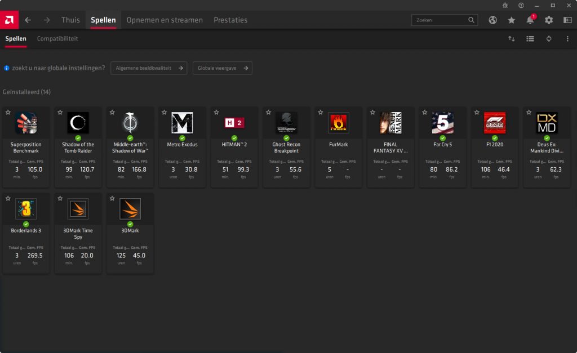Go back with the back arrow
The width and height of the screenshot is (577, 353).
[x=28, y=20]
